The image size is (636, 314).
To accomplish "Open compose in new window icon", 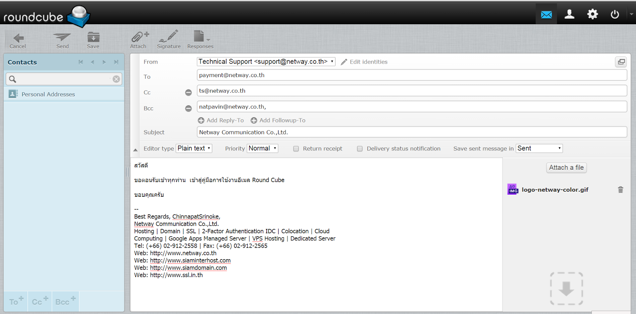I will 621,62.
